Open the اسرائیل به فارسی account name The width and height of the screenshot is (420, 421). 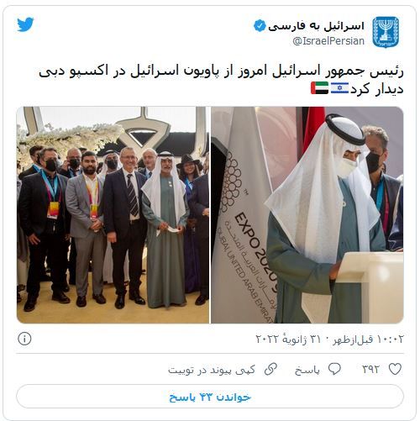(316, 26)
